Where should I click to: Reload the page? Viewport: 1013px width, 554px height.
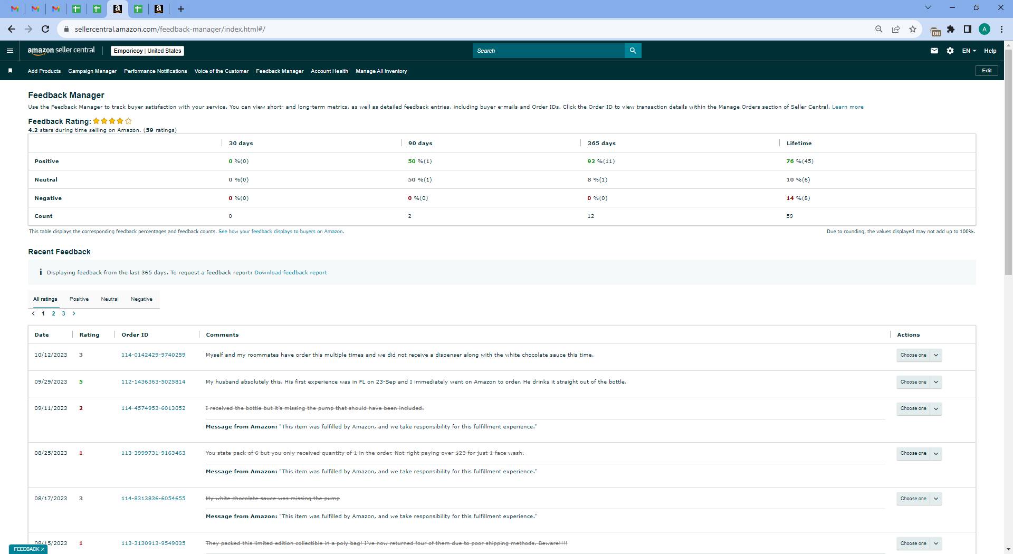45,29
